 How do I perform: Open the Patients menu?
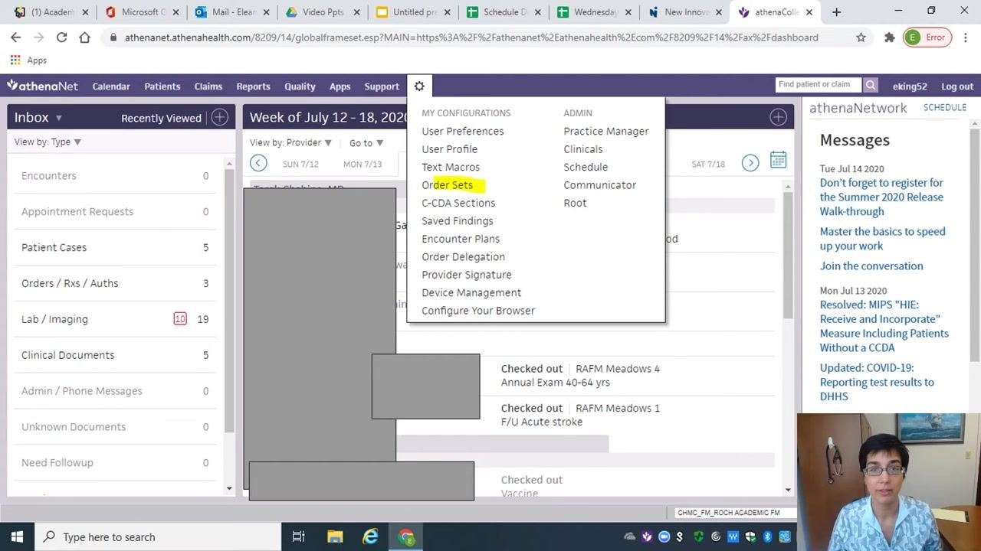162,86
